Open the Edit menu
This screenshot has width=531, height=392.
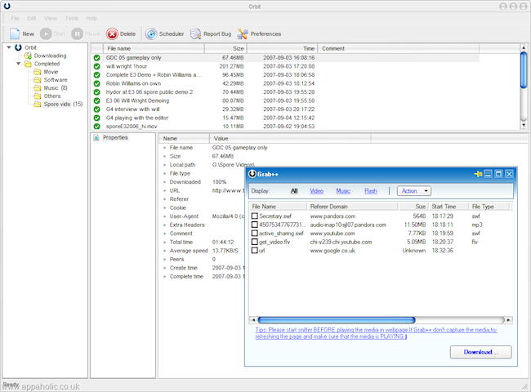32,18
